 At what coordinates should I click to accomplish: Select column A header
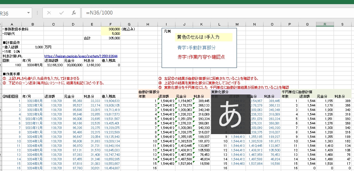point(12,24)
